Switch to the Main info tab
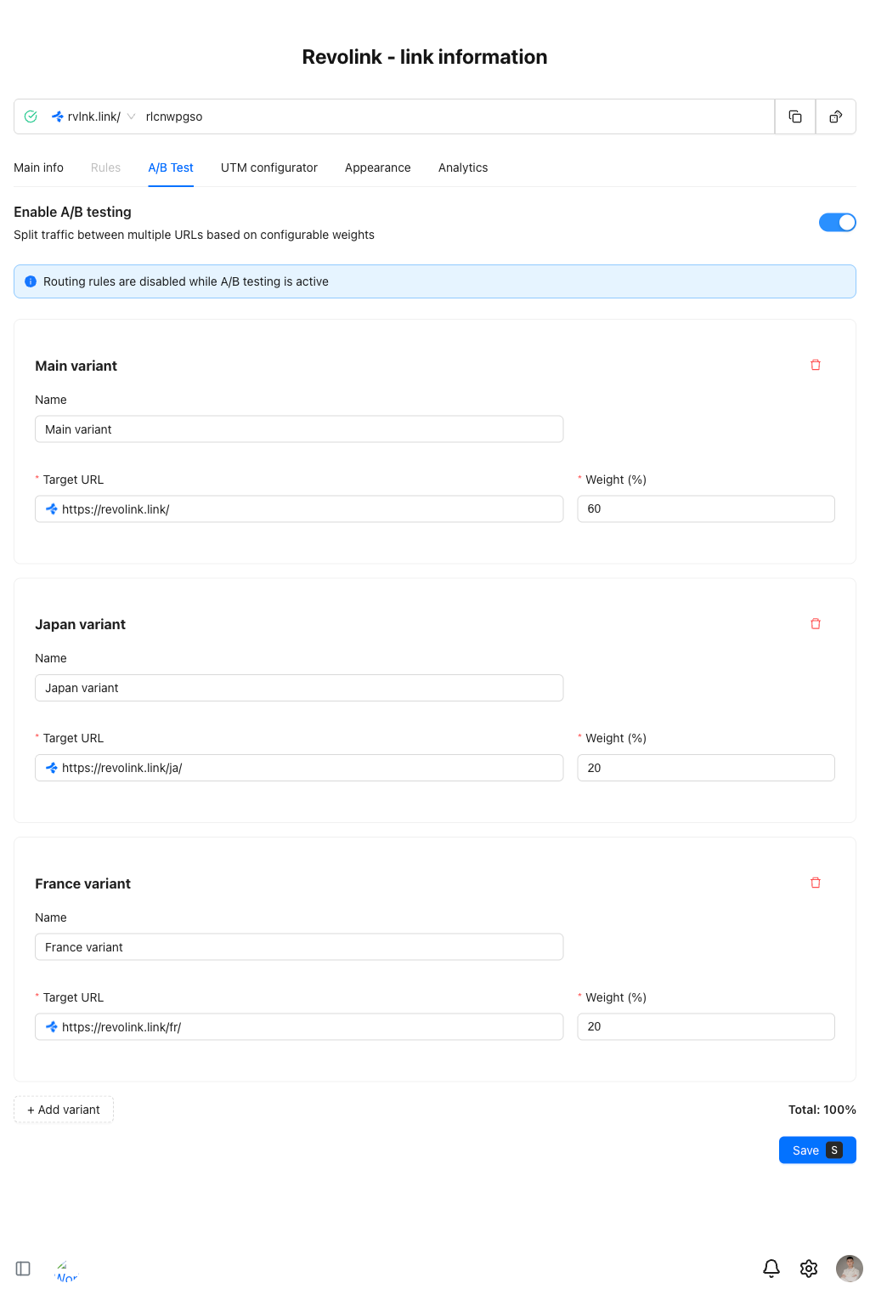Image resolution: width=870 pixels, height=1289 pixels. 38,168
